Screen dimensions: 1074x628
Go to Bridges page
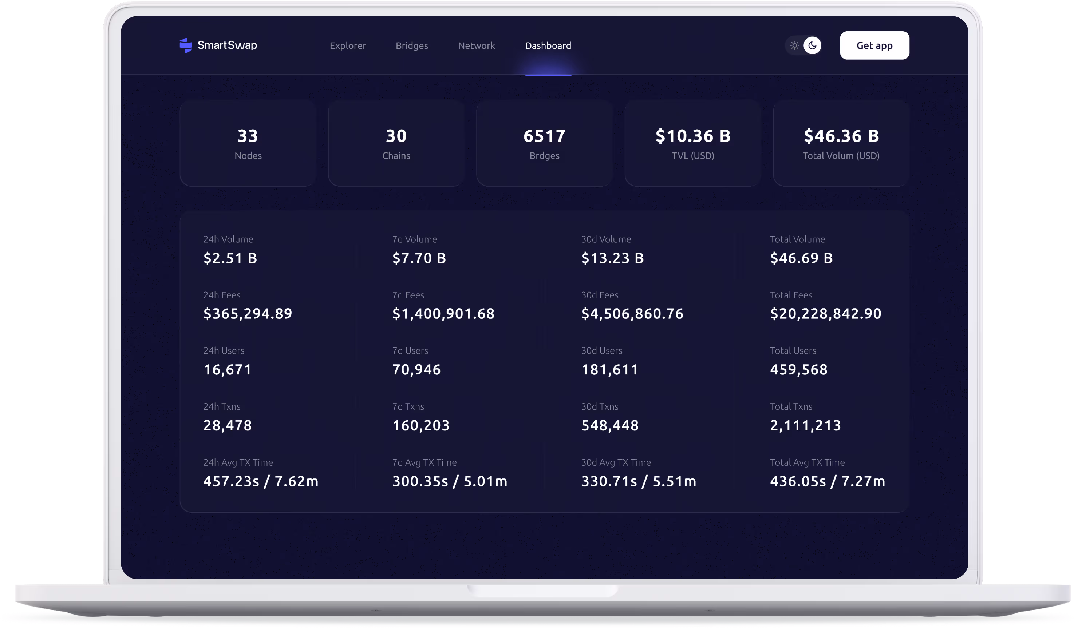point(412,45)
